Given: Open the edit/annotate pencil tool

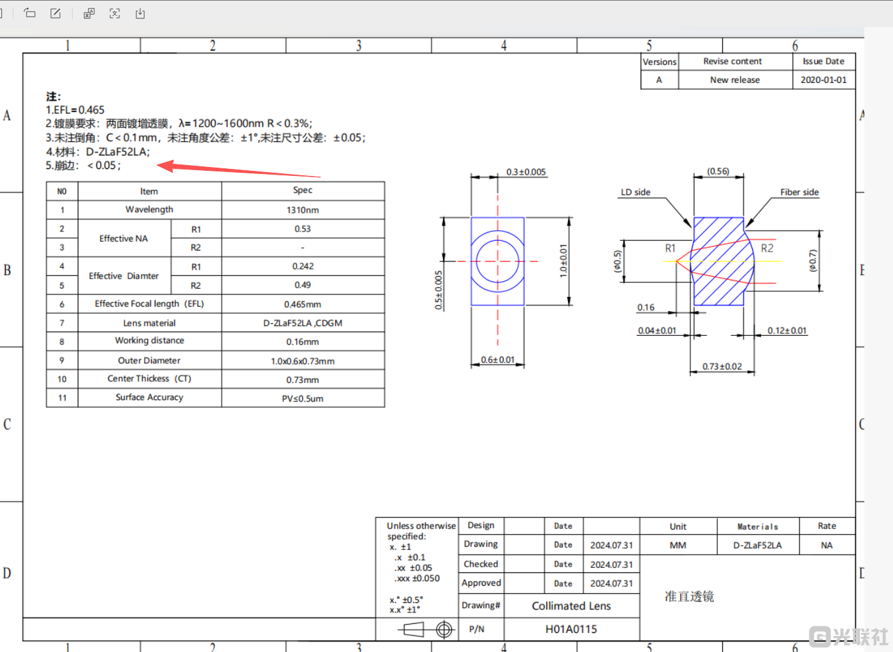Looking at the screenshot, I should (x=56, y=13).
